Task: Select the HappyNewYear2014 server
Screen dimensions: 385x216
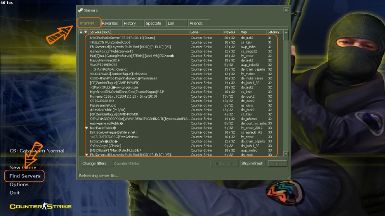Action: [x=181, y=60]
